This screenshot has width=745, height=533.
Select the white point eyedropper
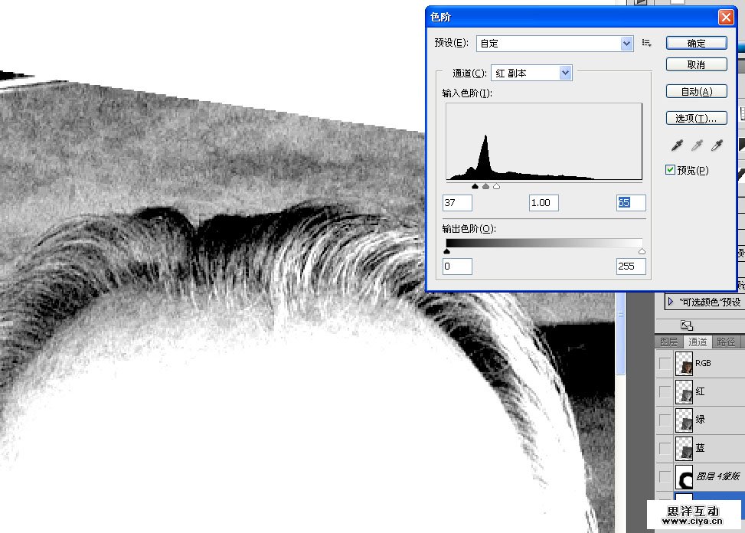click(x=717, y=145)
